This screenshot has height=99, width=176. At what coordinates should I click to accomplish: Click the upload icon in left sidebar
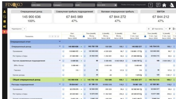[5, 12]
